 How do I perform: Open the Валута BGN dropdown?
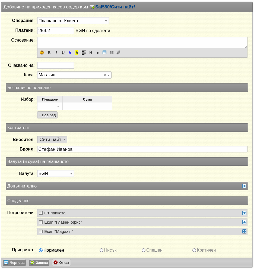click(x=56, y=173)
